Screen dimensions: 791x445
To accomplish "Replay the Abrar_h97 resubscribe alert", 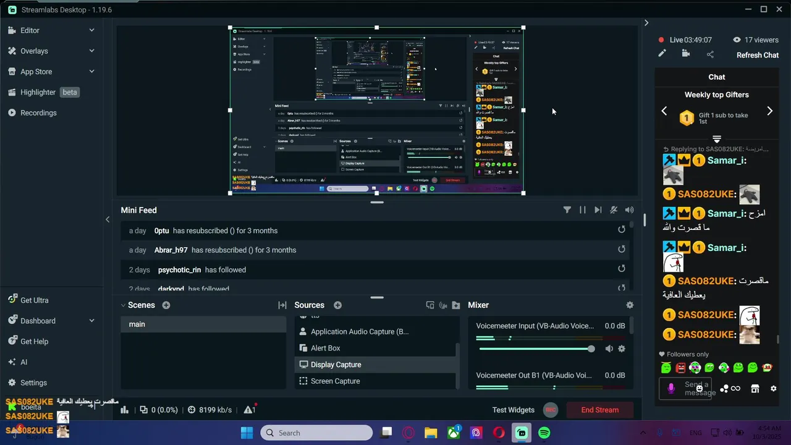I will pyautogui.click(x=622, y=249).
